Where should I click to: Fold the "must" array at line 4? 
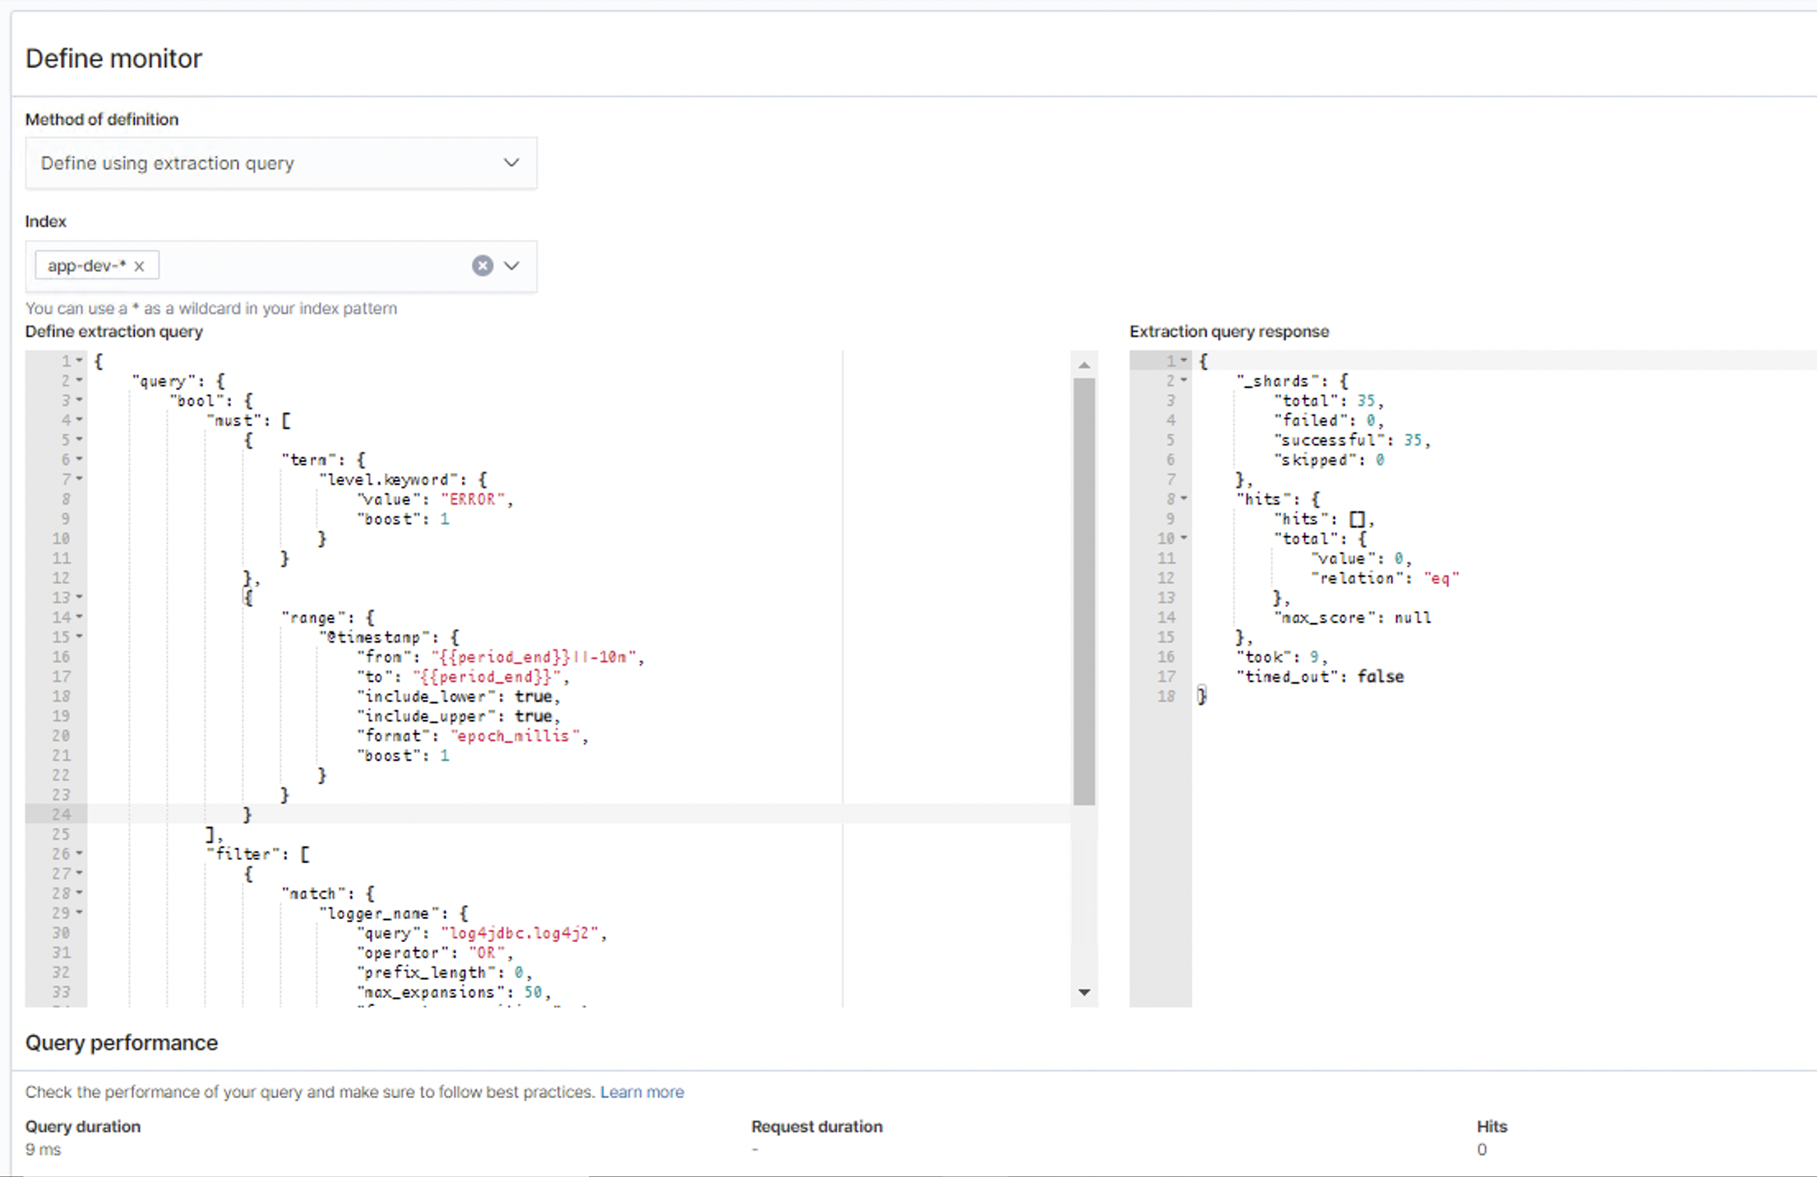[x=80, y=420]
